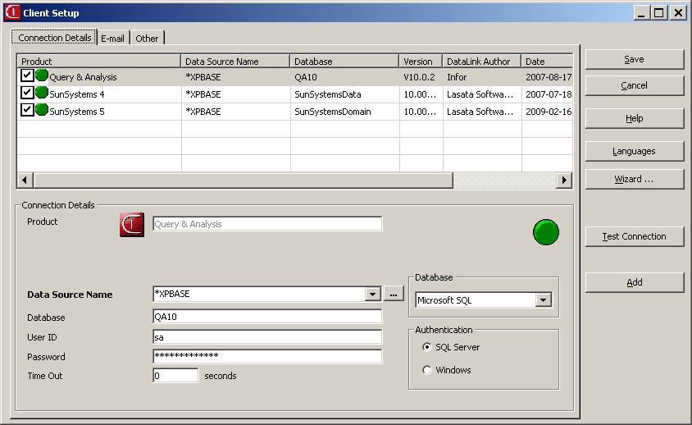Click Test Connection
692x425 pixels.
[634, 236]
